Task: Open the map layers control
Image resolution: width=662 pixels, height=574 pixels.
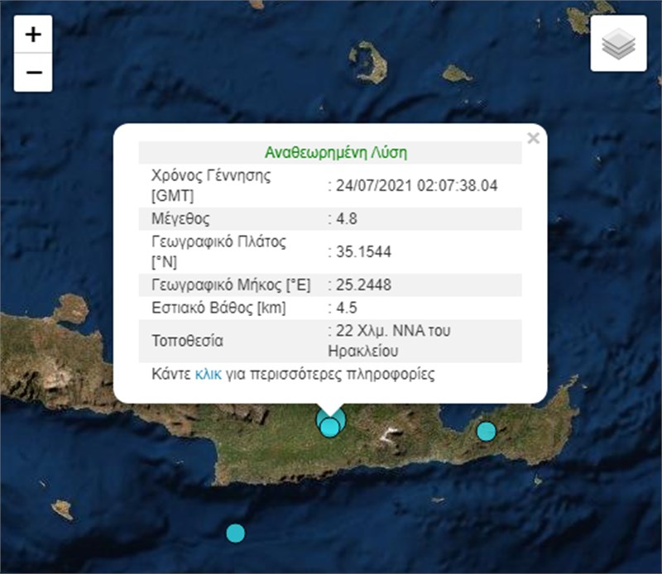Action: click(x=617, y=44)
